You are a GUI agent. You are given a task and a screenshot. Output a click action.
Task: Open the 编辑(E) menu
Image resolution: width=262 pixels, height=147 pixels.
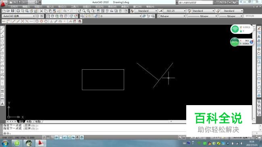26,7
